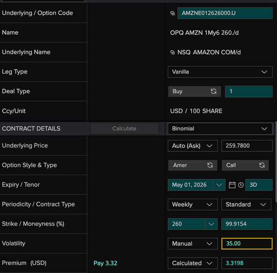The height and width of the screenshot is (273, 277).
Task: Click link icon beside NSQ AMAZON COM/d
Action: (173, 52)
